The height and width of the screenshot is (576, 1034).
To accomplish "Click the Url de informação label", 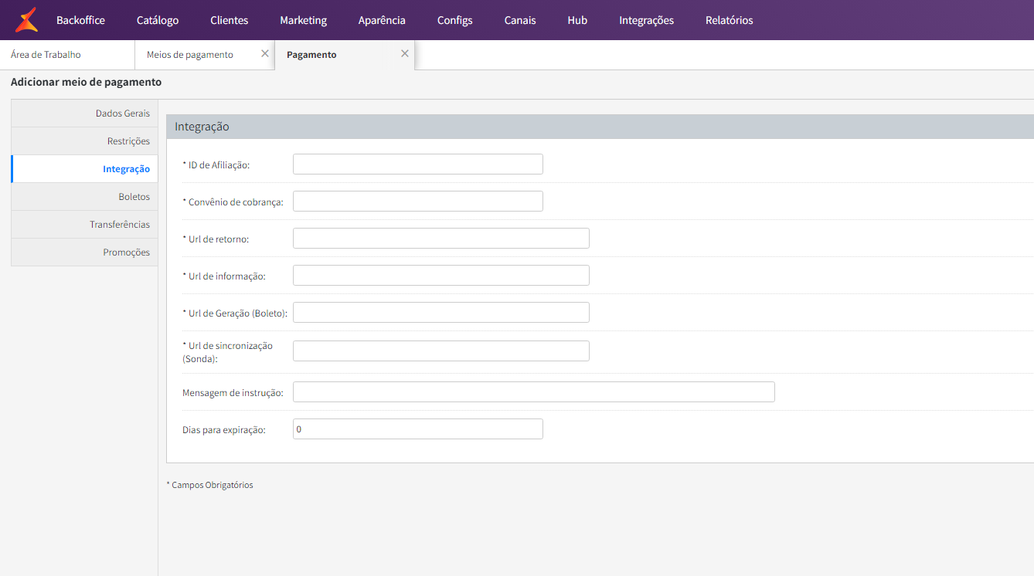I will 224,276.
